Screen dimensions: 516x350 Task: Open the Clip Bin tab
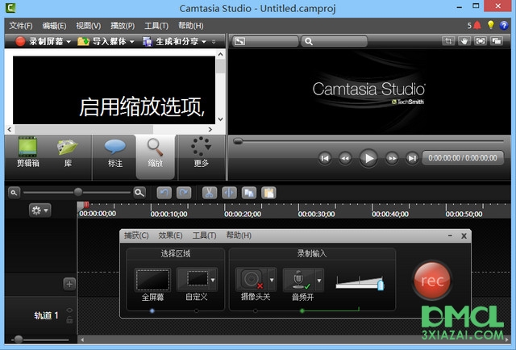click(x=27, y=152)
